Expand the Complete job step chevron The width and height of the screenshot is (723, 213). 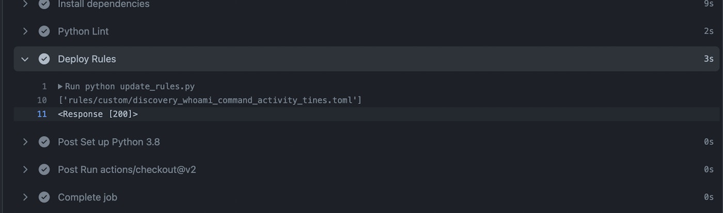click(25, 197)
